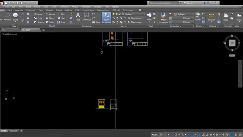Select the Text annotation tool
The width and height of the screenshot is (243, 137).
[78, 17]
